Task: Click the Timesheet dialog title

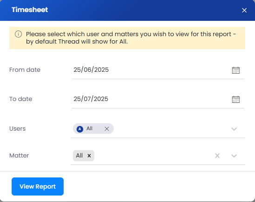Action: (x=30, y=10)
